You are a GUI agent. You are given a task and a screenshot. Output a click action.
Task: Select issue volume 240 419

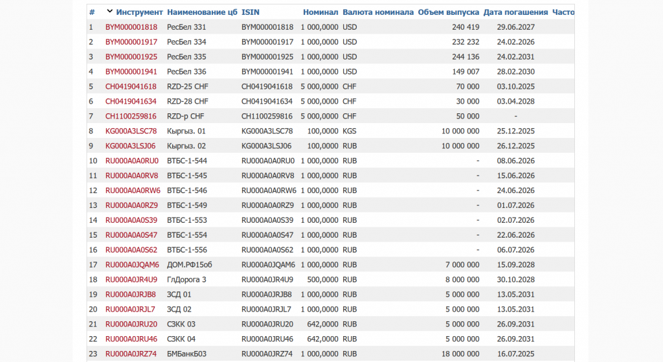tap(466, 27)
